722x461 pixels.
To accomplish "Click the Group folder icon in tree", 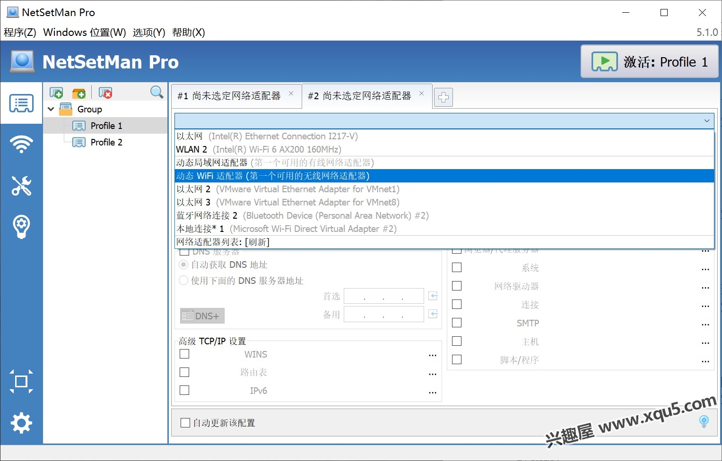I will coord(66,109).
